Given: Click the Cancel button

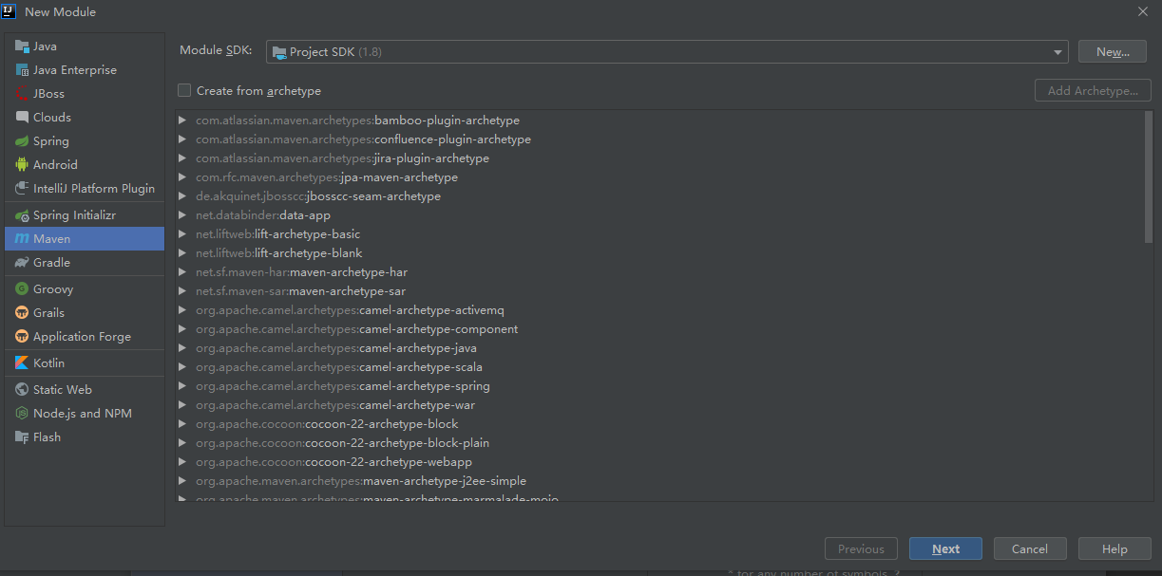Looking at the screenshot, I should 1030,548.
